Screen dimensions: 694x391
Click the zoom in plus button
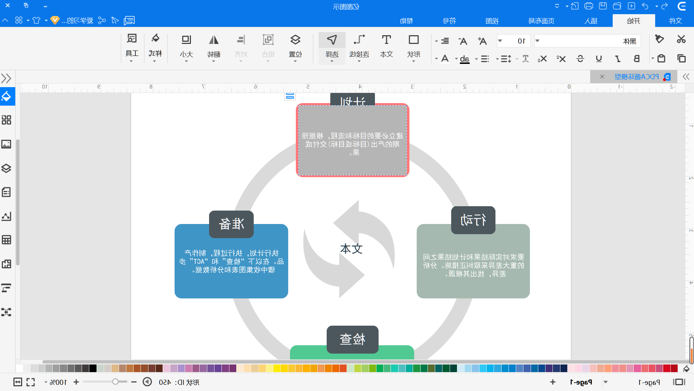(x=76, y=382)
